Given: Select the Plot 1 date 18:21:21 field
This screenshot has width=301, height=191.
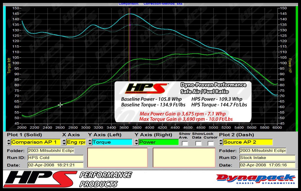Looking at the screenshot, I should click(x=55, y=165).
